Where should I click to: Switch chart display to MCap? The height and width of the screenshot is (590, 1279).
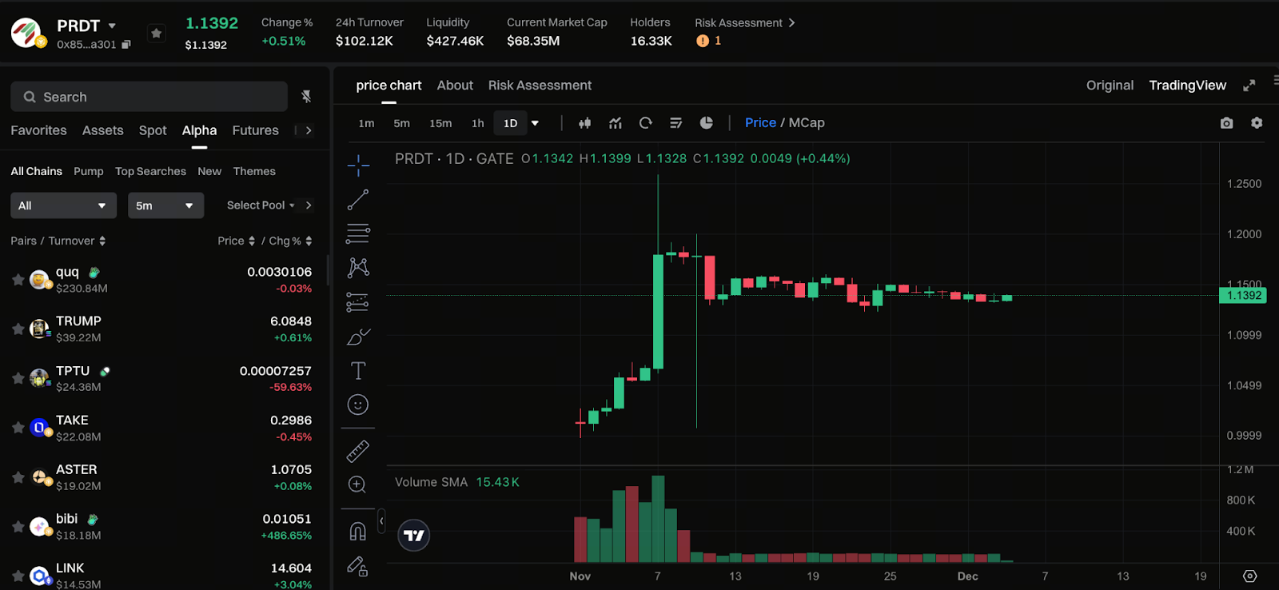click(807, 123)
